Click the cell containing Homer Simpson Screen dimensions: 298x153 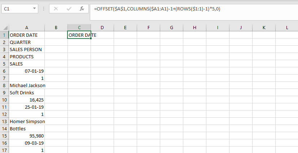tap(27, 122)
